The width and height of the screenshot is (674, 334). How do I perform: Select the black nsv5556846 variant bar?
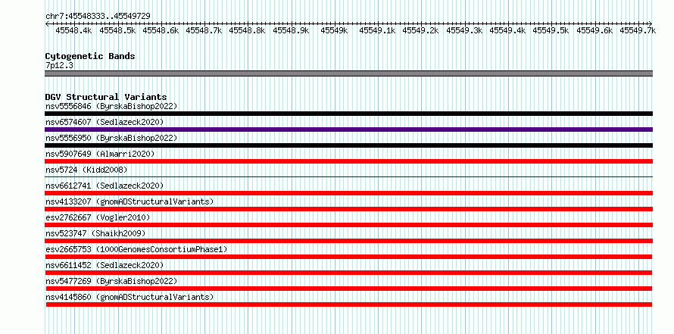348,114
